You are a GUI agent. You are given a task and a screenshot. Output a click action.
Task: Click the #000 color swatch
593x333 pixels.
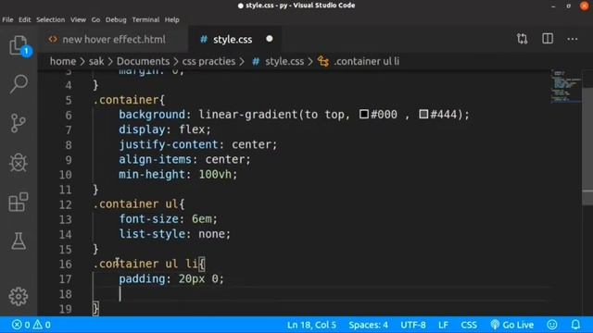click(x=364, y=114)
